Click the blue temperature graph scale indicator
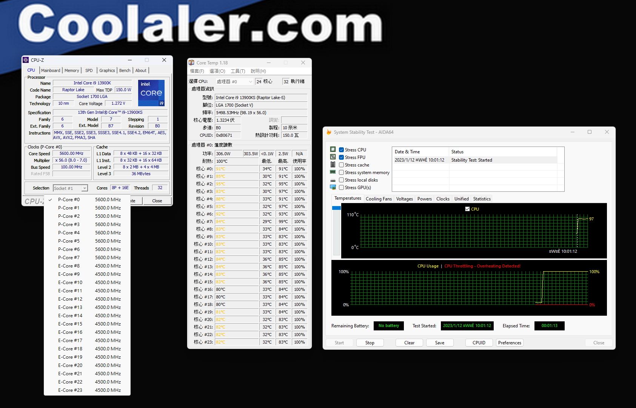636x408 pixels. click(336, 208)
